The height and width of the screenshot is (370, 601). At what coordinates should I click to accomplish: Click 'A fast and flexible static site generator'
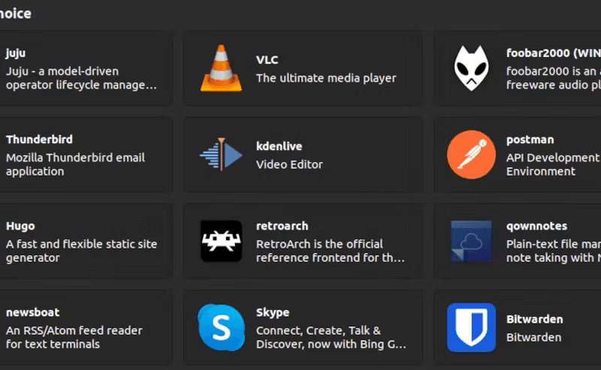click(x=81, y=251)
